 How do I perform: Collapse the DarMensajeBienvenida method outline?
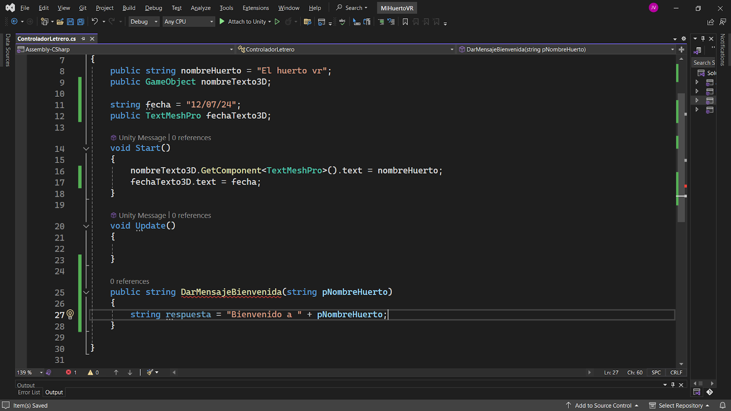coord(86,292)
